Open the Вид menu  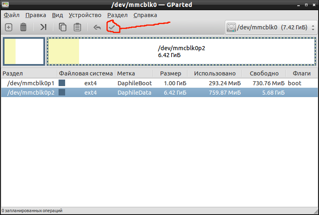[x=57, y=15]
